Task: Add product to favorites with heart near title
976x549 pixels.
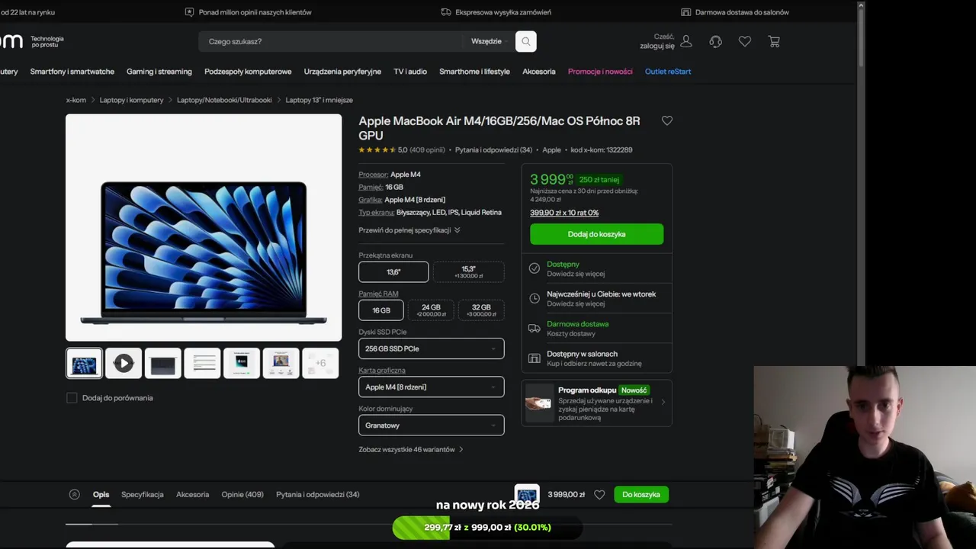Action: pos(667,120)
